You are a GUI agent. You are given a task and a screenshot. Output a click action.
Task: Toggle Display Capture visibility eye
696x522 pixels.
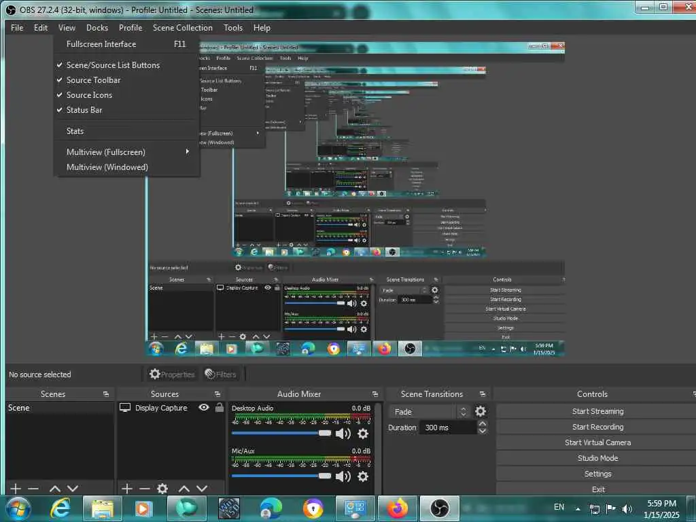(x=204, y=408)
